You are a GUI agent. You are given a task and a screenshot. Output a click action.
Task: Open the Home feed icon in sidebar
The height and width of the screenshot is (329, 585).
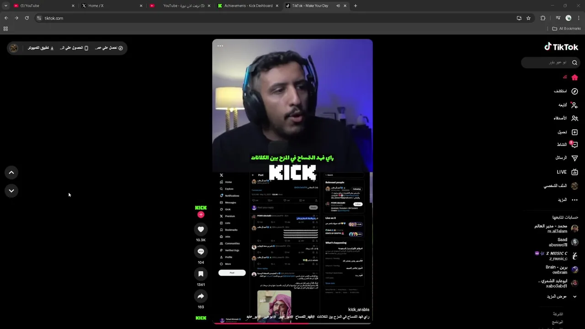point(574,77)
